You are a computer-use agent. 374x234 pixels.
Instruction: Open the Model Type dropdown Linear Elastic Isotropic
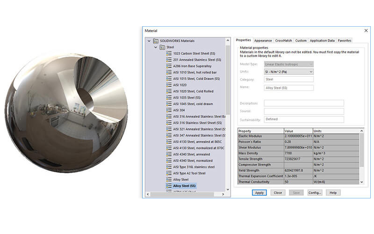coord(288,64)
